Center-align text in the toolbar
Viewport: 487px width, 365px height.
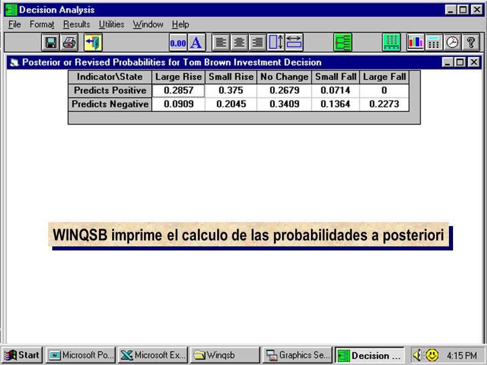pyautogui.click(x=239, y=42)
